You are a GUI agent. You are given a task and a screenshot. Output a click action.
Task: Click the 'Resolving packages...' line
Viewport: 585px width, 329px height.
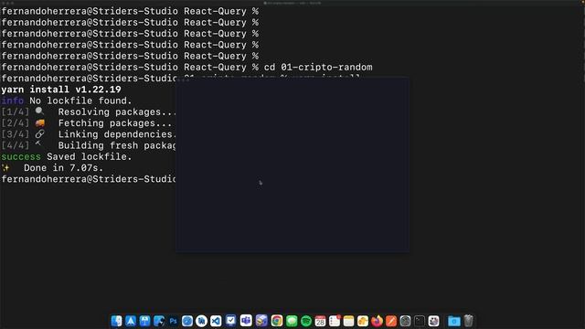tap(117, 111)
